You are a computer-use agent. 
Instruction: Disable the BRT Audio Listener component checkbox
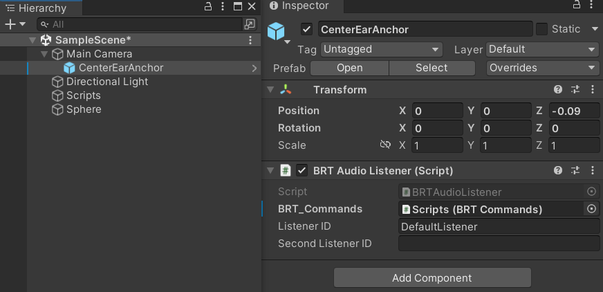tap(302, 170)
